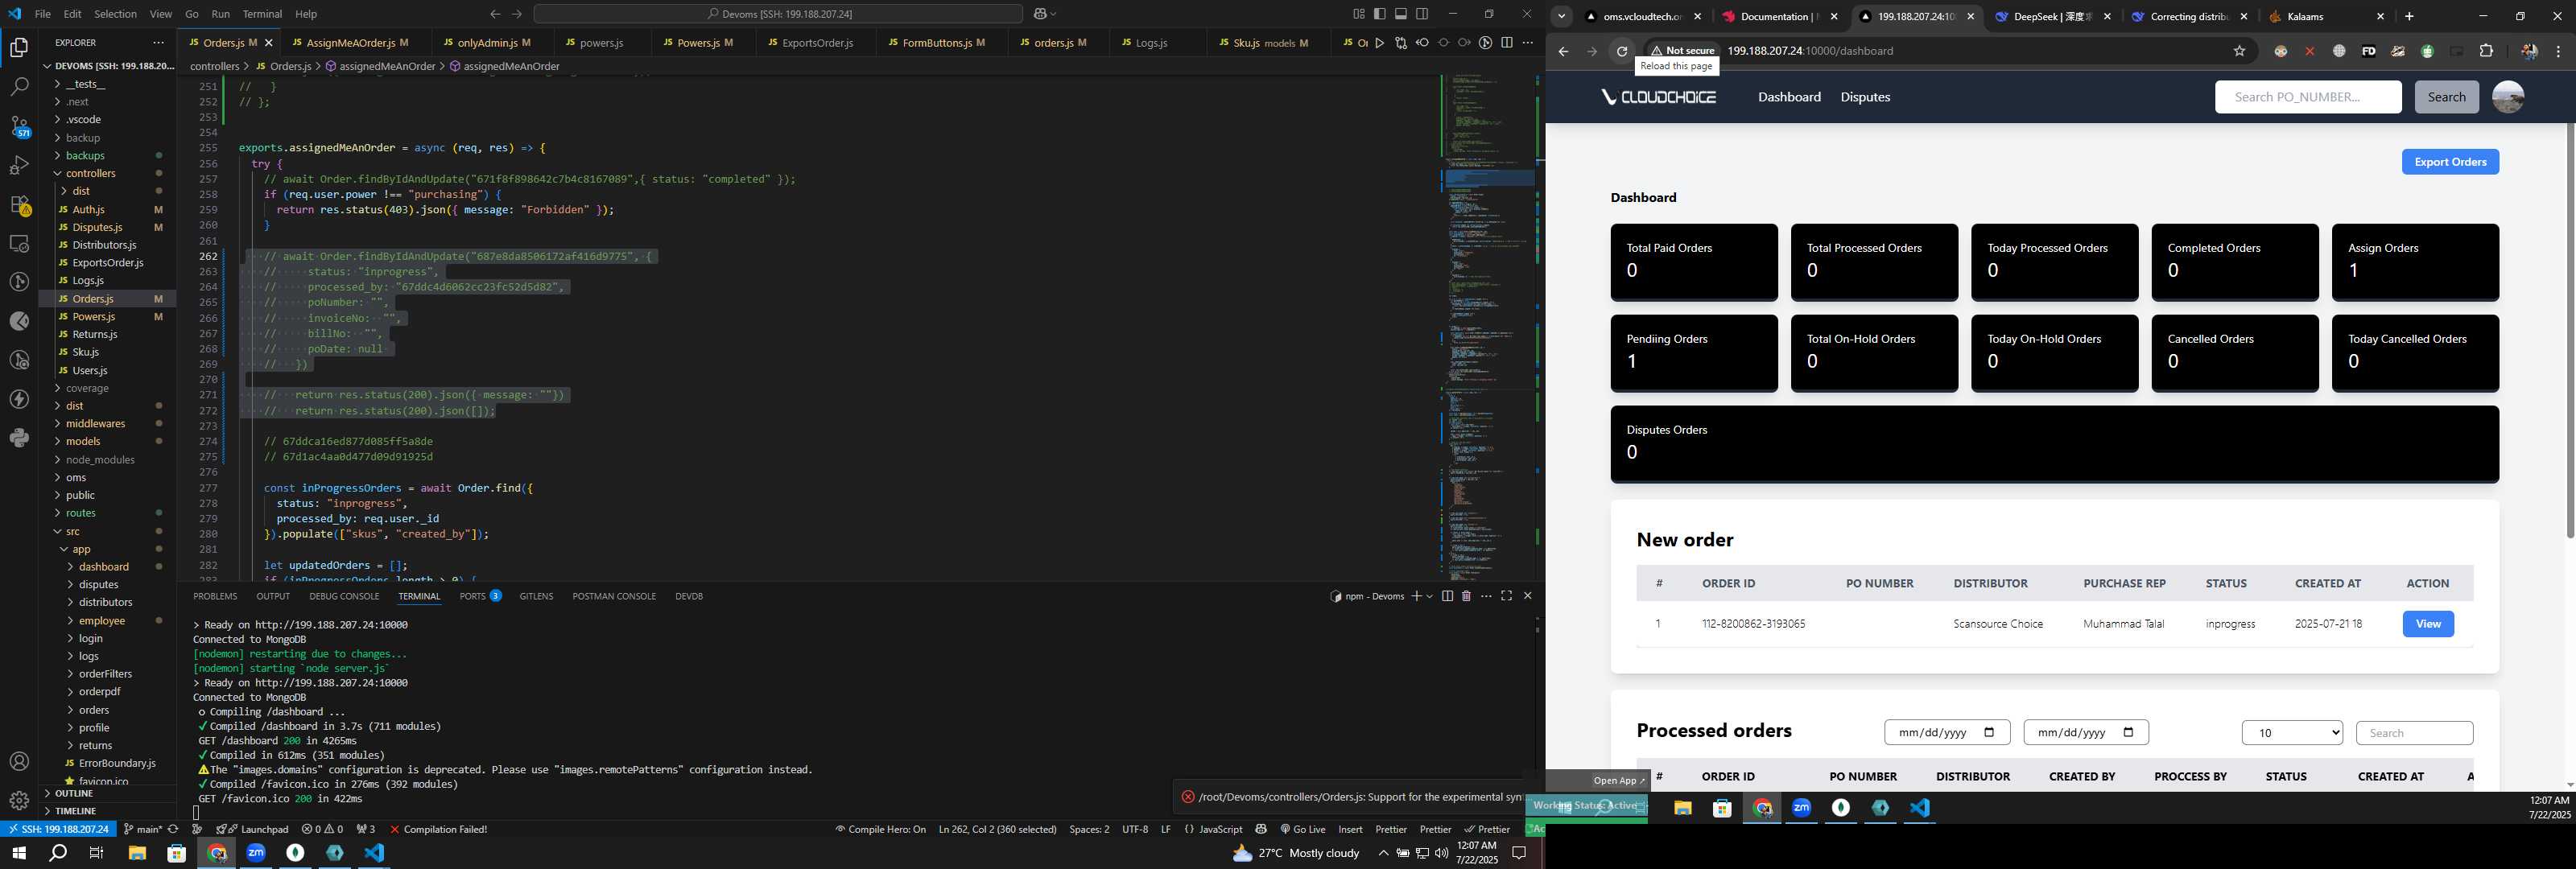
Task: Bookmark this tab with the star icon
Action: [x=2239, y=51]
